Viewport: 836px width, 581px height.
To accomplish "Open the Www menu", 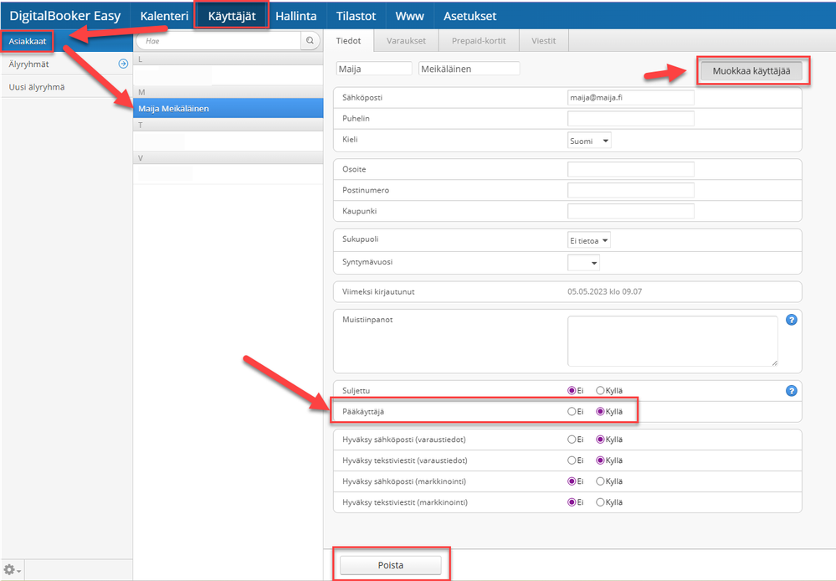I will [409, 15].
